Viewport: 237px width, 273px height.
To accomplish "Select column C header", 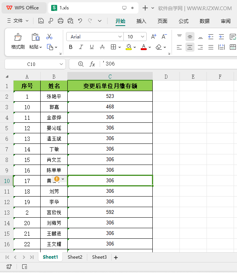I will 110,76.
